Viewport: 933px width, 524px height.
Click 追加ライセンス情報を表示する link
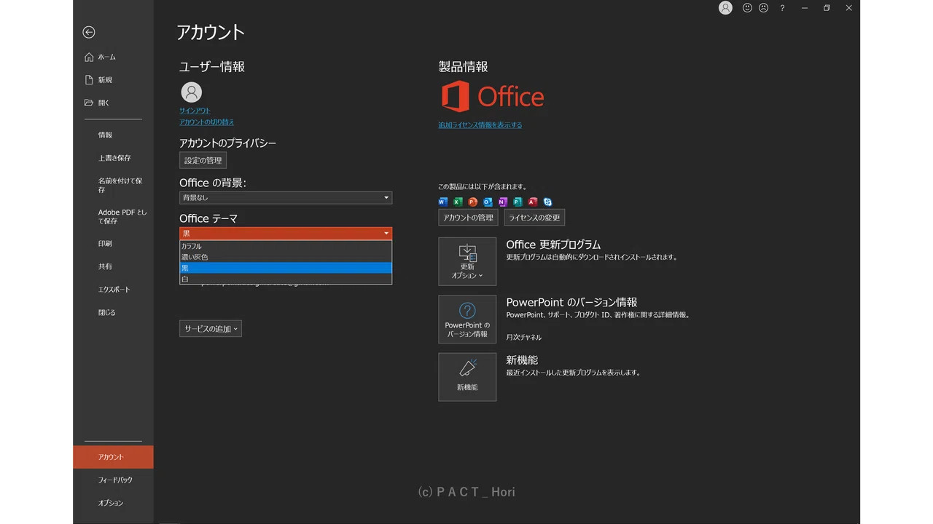point(480,125)
